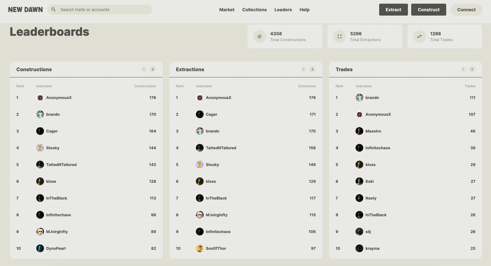Open AnonymousX username in Trades
The image size is (491, 266).
pyautogui.click(x=378, y=114)
